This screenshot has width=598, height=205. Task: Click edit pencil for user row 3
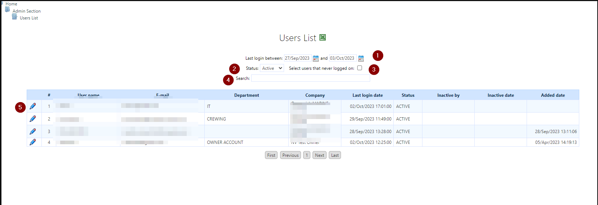point(33,131)
